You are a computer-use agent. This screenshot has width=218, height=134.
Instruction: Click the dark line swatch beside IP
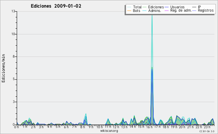[x=194, y=7]
